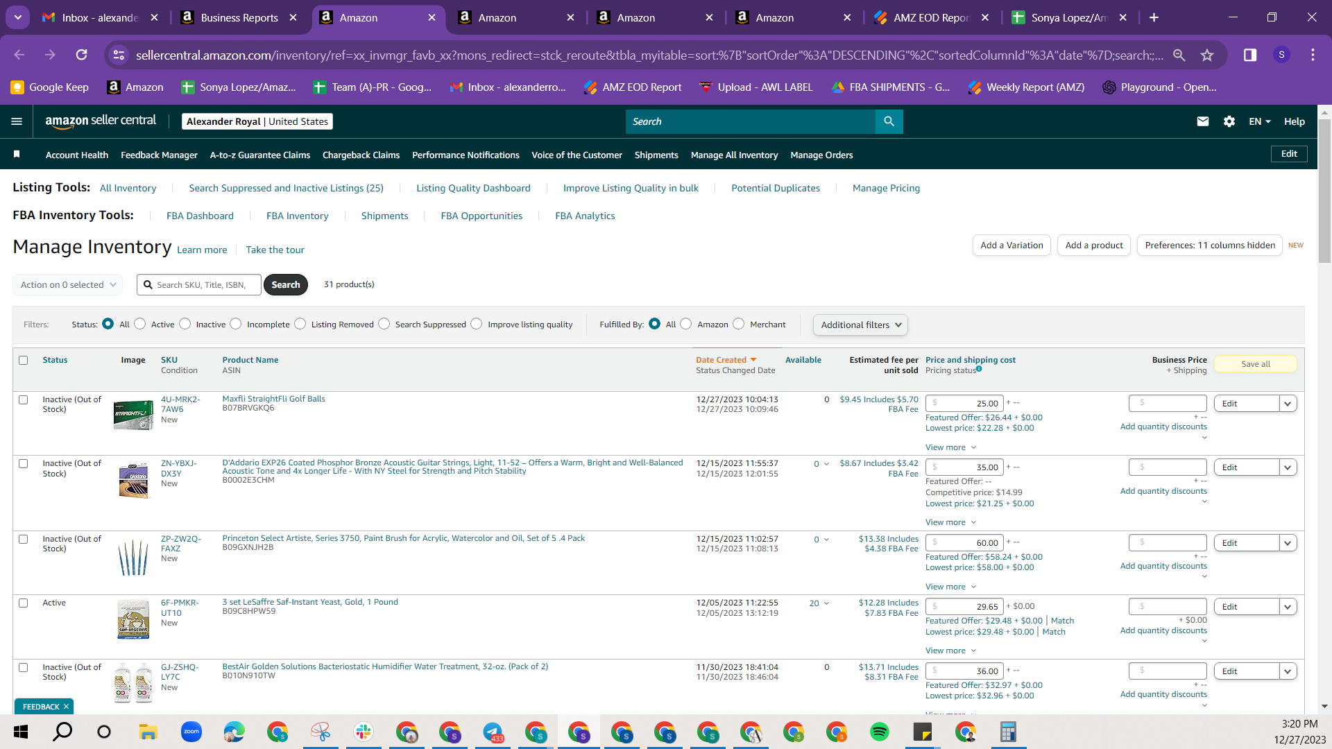Reload the page with the browser refresh icon

[82, 55]
